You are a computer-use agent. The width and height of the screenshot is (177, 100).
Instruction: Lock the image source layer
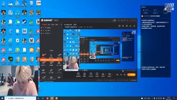(x=44, y=33)
